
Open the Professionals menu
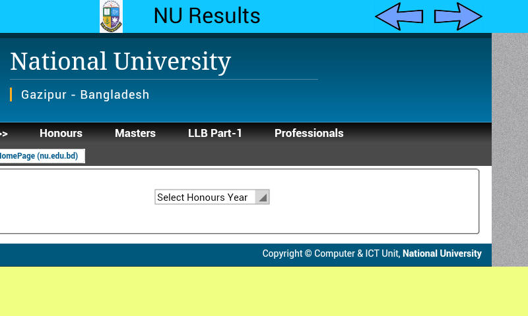[x=309, y=134]
